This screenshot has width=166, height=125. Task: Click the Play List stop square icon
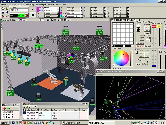tap(36, 107)
